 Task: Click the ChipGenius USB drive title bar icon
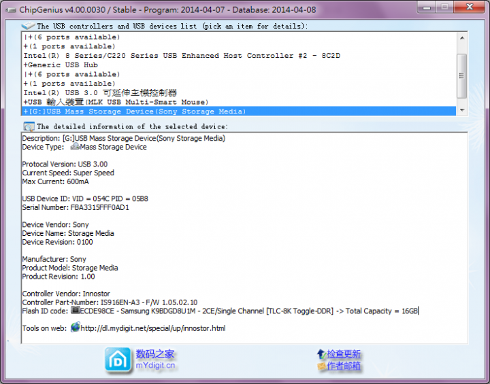click(x=10, y=10)
